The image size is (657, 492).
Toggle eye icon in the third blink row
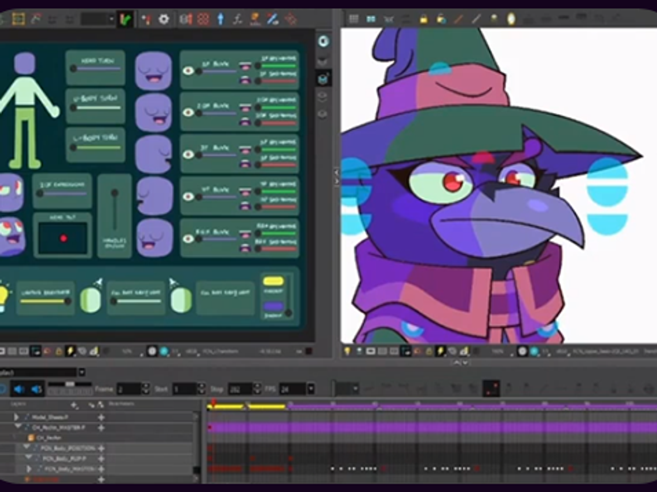pos(188,154)
